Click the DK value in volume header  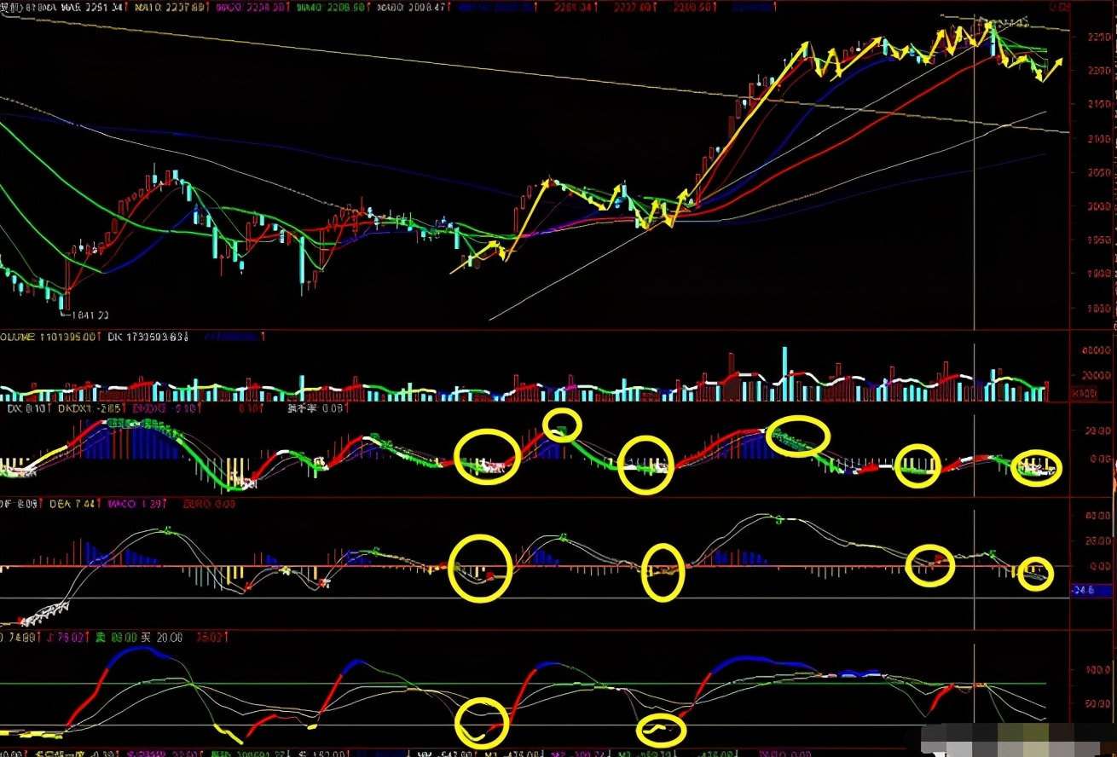coord(149,338)
